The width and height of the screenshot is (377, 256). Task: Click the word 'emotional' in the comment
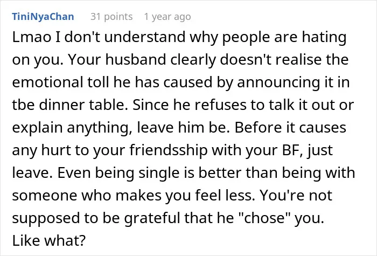pyautogui.click(x=47, y=82)
